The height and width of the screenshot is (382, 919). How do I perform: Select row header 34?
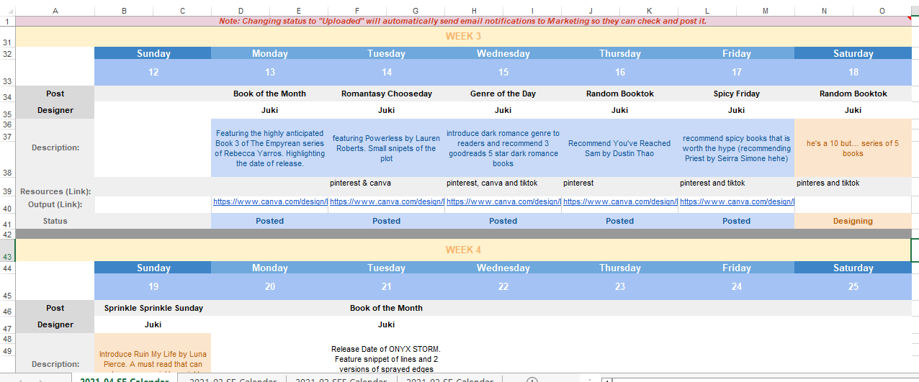coord(7,94)
